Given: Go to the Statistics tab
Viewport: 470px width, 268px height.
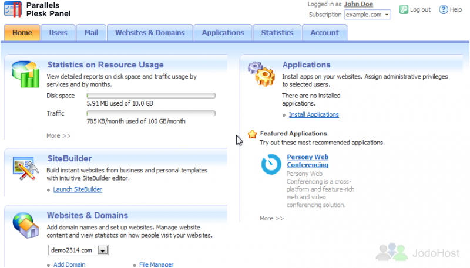Looking at the screenshot, I should point(277,33).
